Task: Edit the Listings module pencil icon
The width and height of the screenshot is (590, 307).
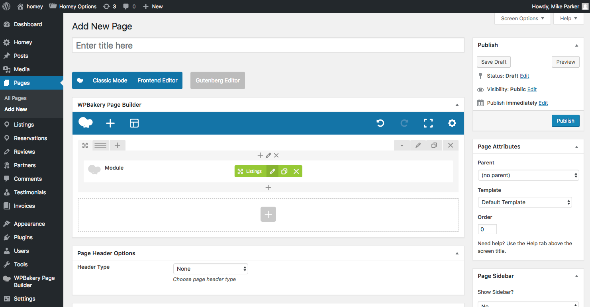Action: tap(272, 171)
